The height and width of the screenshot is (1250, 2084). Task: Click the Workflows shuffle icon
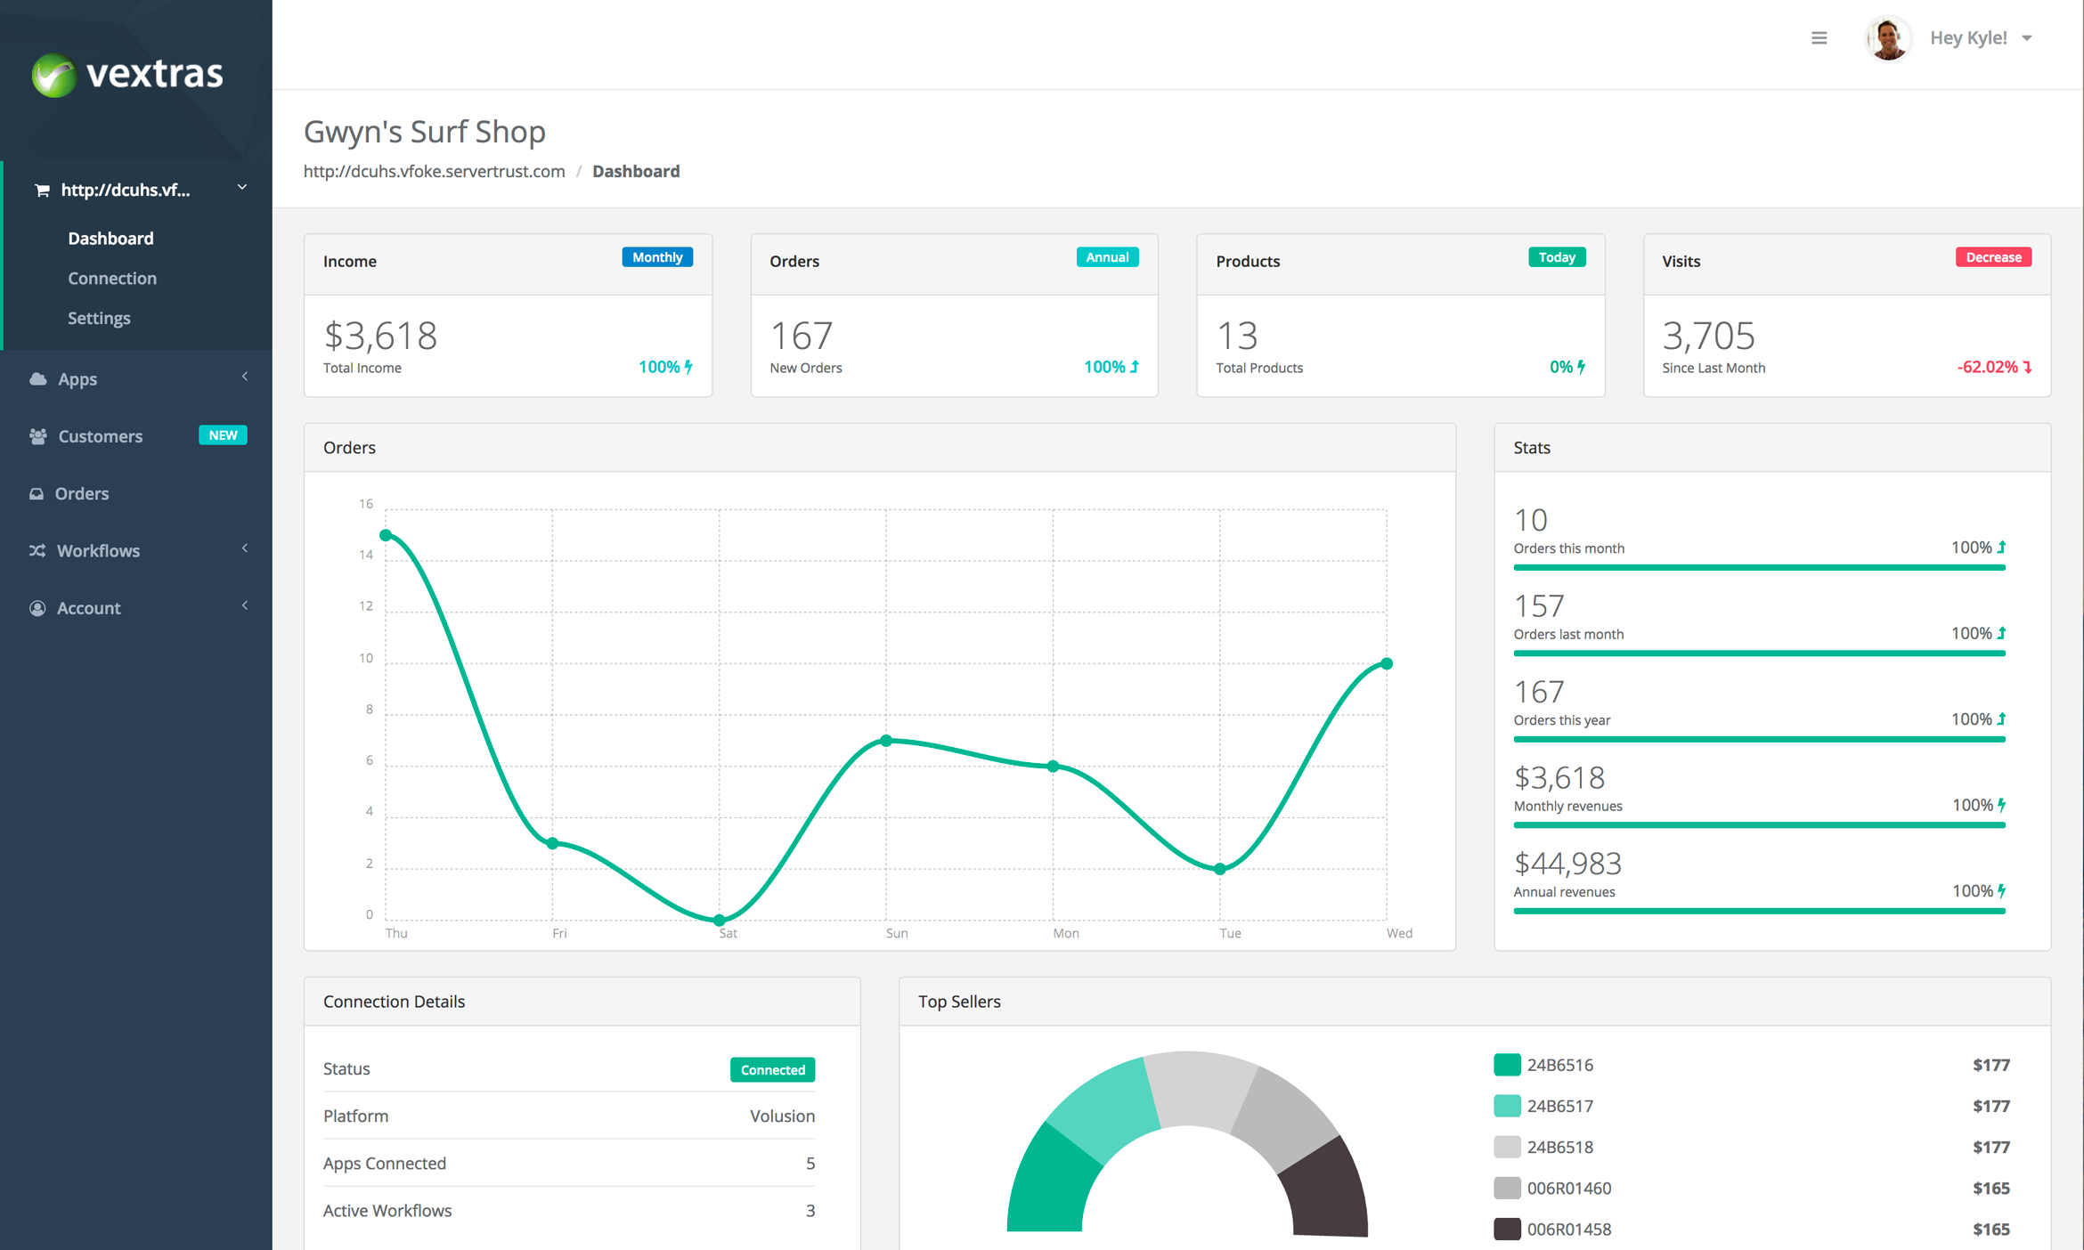coord(37,551)
